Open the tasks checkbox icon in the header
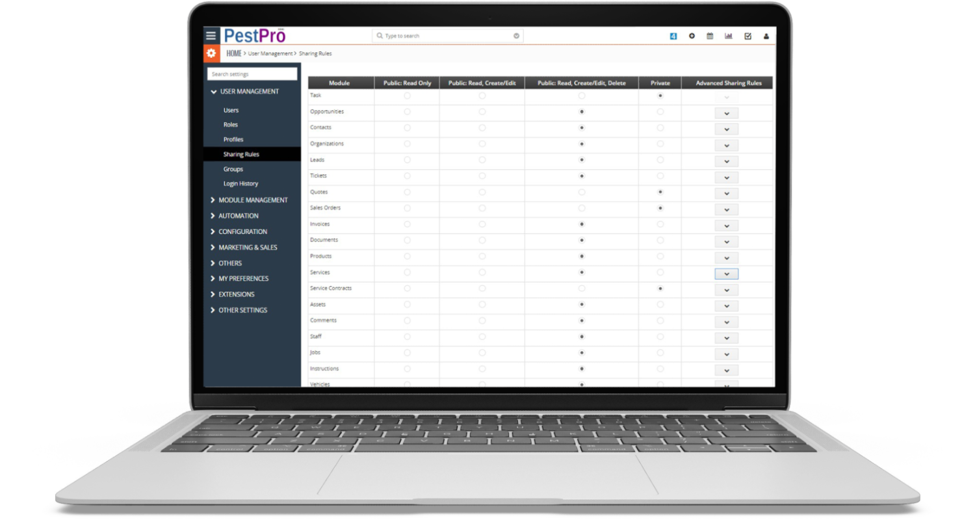This screenshot has width=975, height=520. pyautogui.click(x=746, y=36)
